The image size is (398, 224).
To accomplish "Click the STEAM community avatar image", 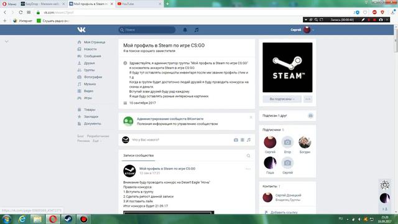I will (287, 67).
